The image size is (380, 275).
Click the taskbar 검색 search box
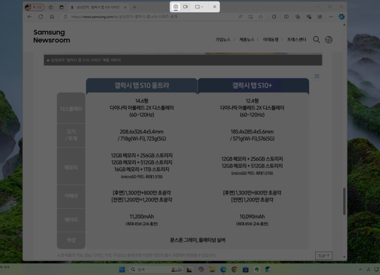pos(156,269)
